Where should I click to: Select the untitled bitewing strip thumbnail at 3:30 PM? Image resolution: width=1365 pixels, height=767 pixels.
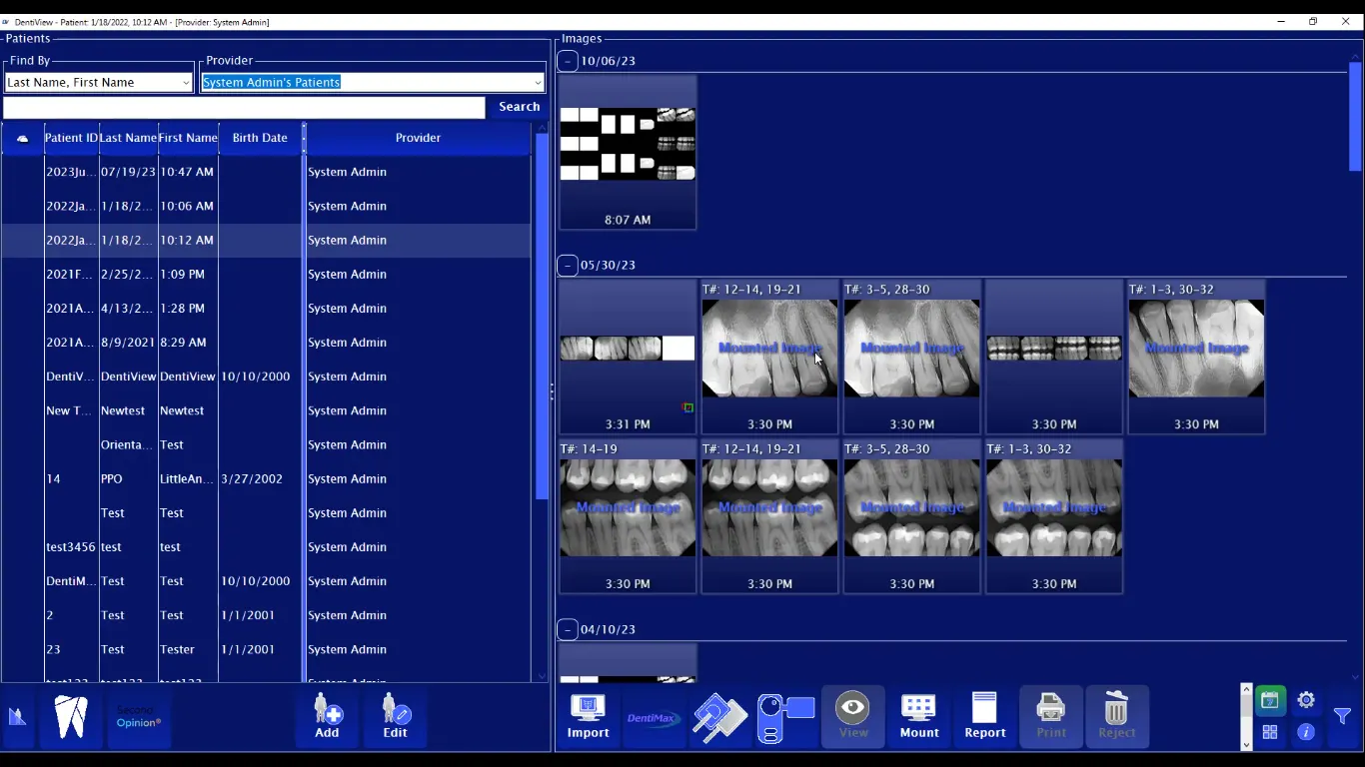click(1054, 357)
